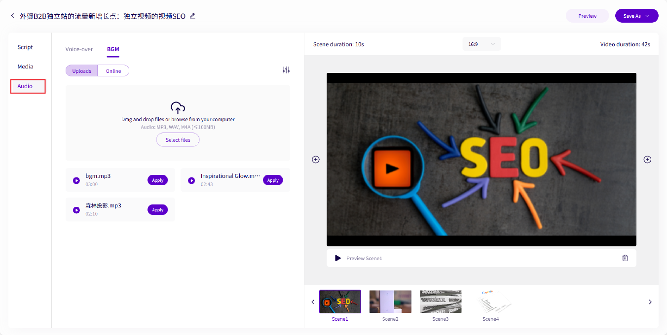The width and height of the screenshot is (667, 335).
Task: Apply bgm.mp3 as background music
Action: pyautogui.click(x=158, y=180)
